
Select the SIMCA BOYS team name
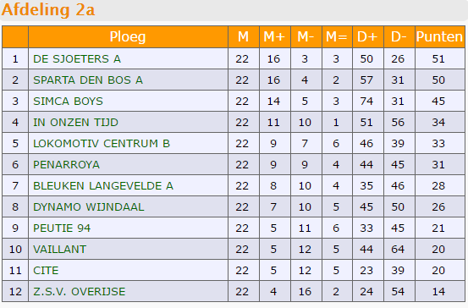pos(68,102)
